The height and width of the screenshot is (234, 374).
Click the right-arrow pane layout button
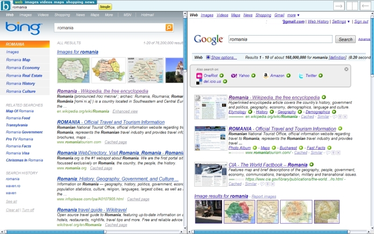pos(339,6)
